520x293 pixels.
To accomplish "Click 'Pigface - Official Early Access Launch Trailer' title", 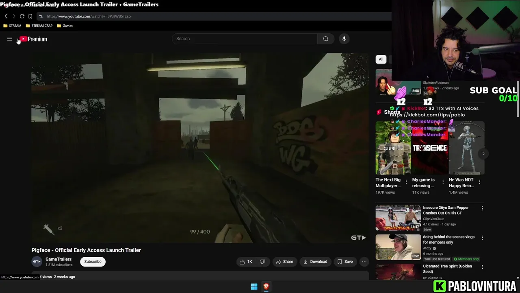I will coord(86,250).
